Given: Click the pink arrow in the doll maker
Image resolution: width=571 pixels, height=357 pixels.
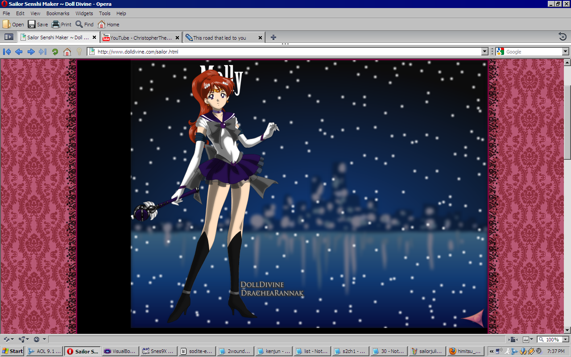Looking at the screenshot, I should click(x=473, y=318).
